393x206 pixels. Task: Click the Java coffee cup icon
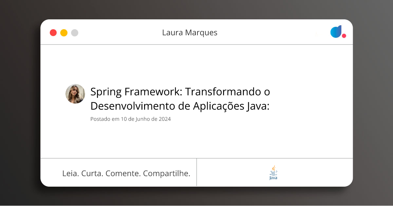(x=273, y=170)
